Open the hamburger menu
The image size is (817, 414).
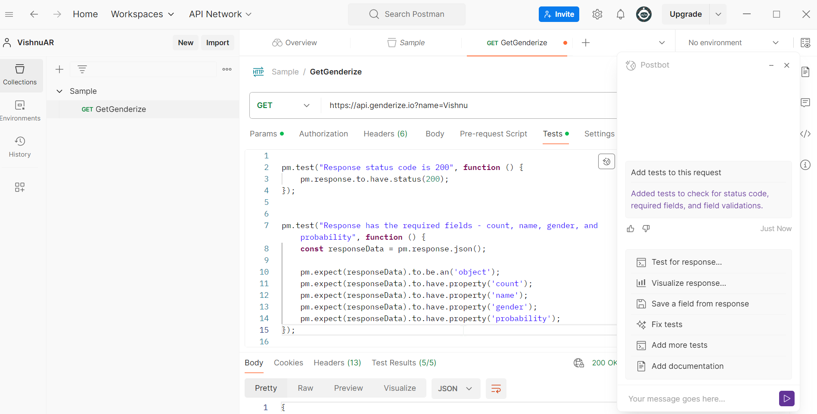(9, 14)
